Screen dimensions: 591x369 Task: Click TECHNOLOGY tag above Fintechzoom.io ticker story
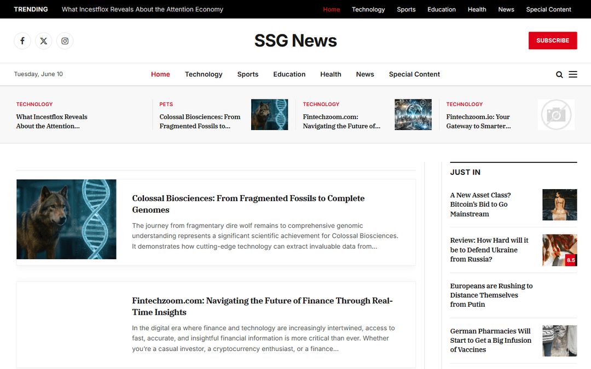[x=465, y=104]
